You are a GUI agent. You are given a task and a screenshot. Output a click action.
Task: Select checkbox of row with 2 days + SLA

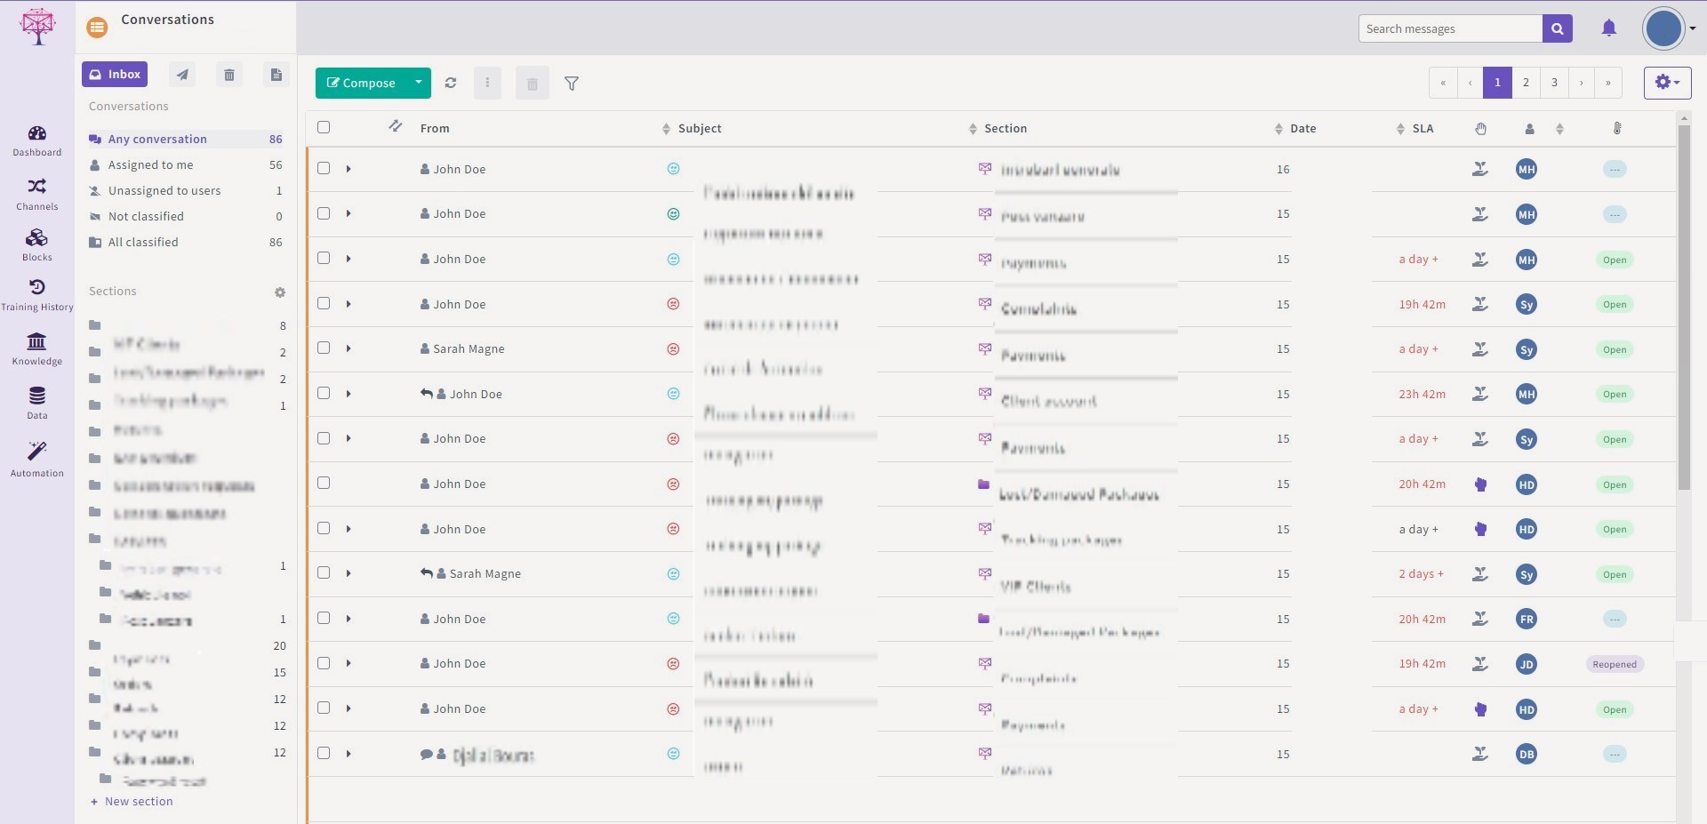point(324,572)
